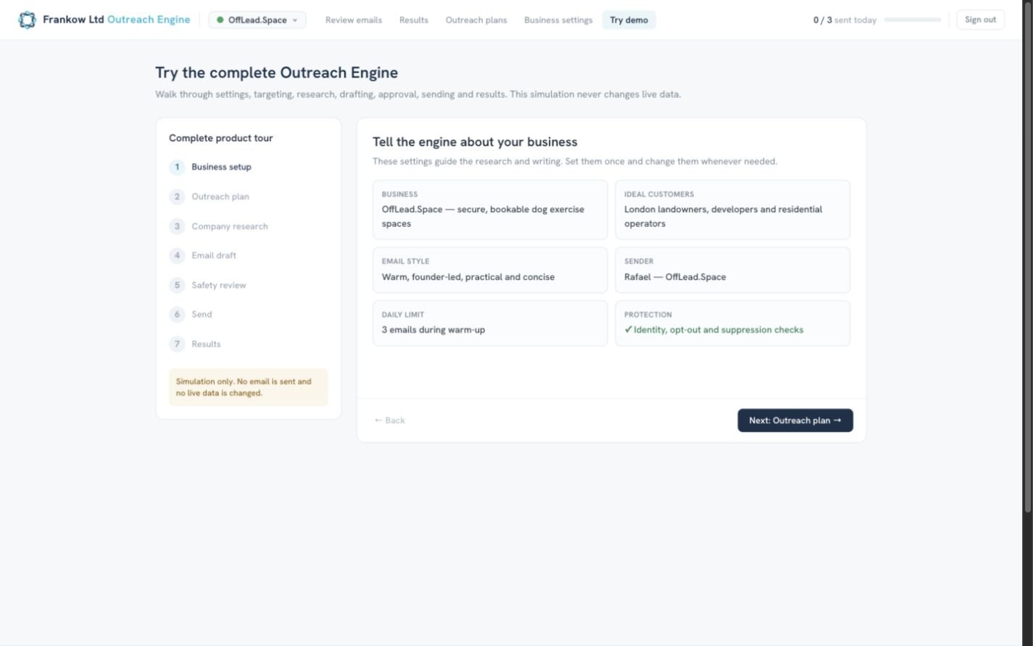1033x646 pixels.
Task: Click the Back link
Action: [x=390, y=421]
